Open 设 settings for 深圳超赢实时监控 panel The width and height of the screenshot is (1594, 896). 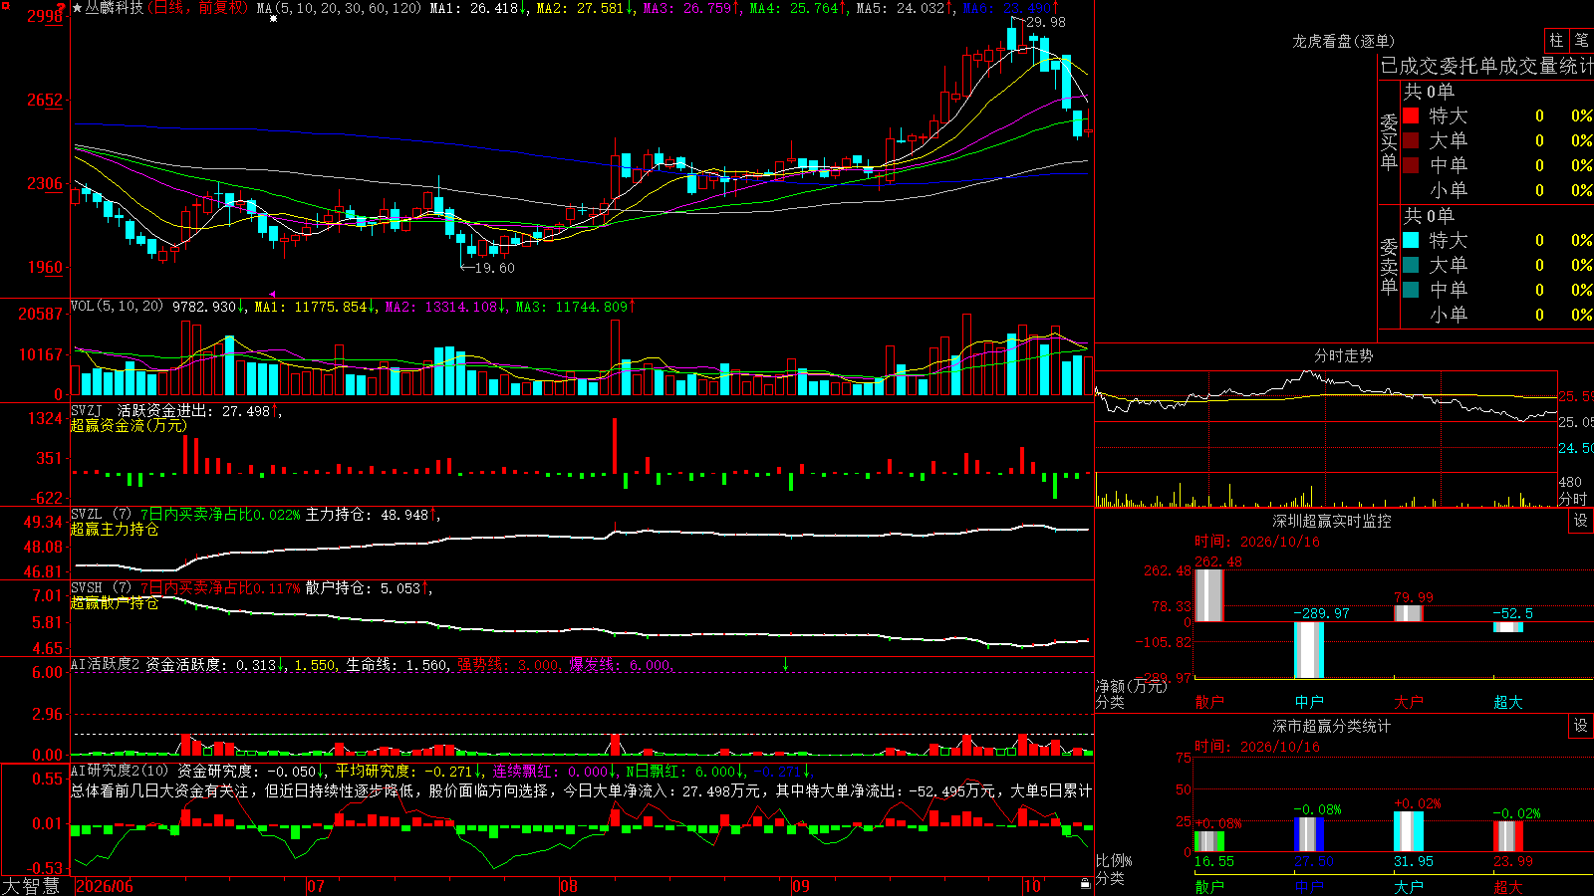(1581, 521)
